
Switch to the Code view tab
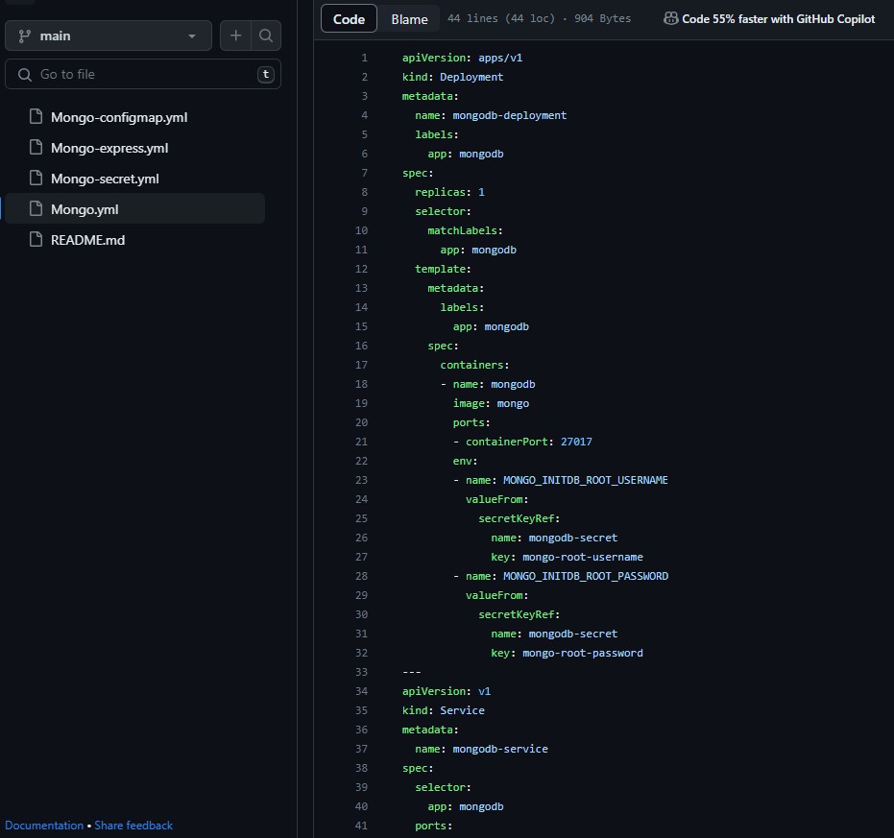[349, 19]
